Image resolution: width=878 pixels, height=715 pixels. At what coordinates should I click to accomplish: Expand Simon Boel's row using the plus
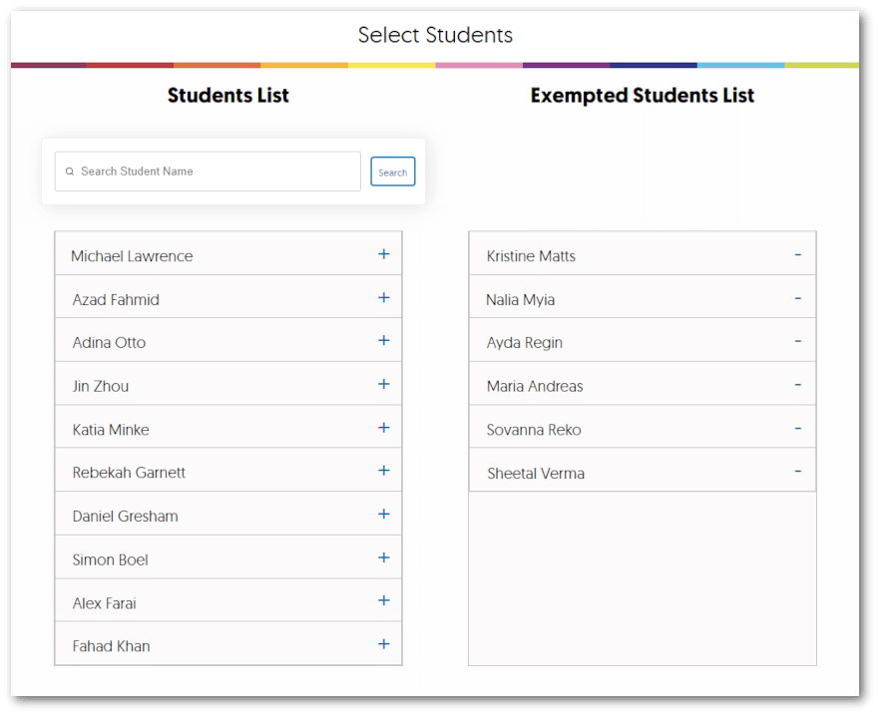(383, 558)
